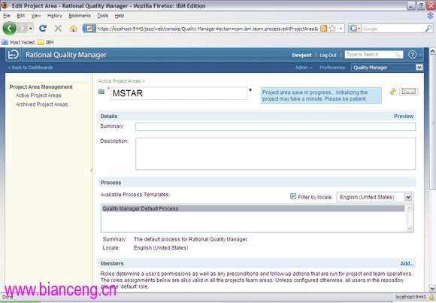Expand the Admin dropdown menu
Screen dimensions: 436x303
coord(304,68)
